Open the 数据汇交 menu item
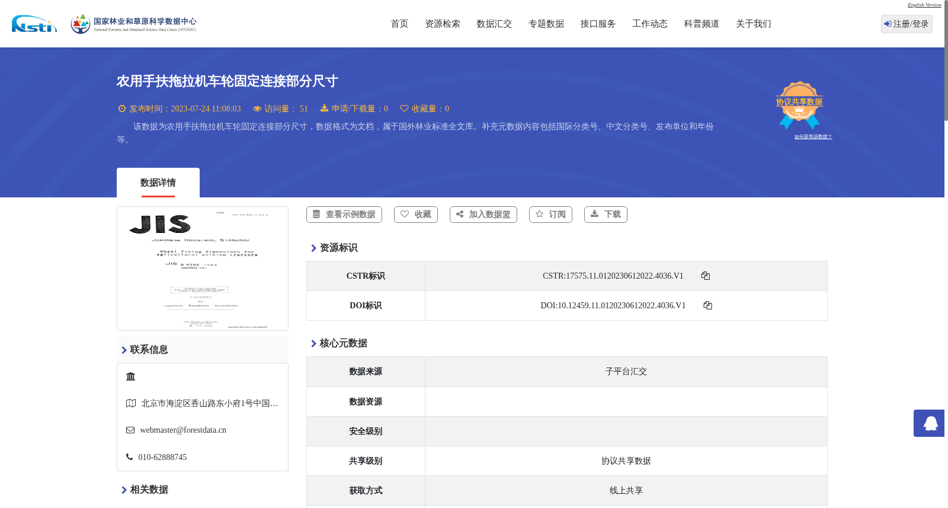Image resolution: width=948 pixels, height=508 pixels. (494, 24)
